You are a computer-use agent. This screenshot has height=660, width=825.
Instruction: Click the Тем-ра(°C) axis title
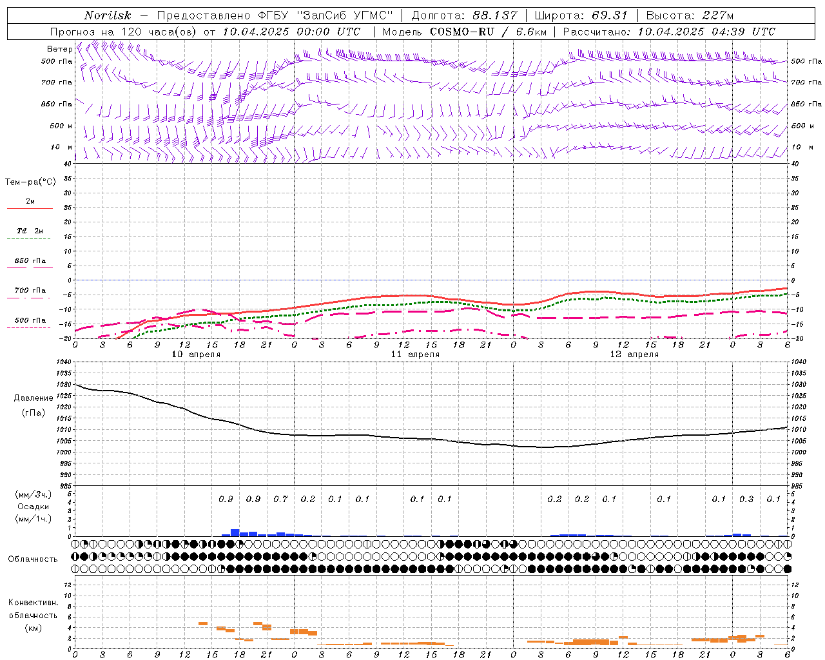click(x=30, y=182)
